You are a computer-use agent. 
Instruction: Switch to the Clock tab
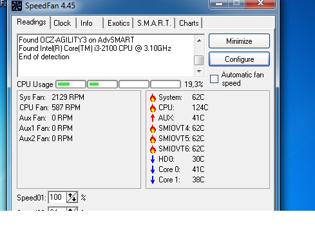click(x=62, y=23)
